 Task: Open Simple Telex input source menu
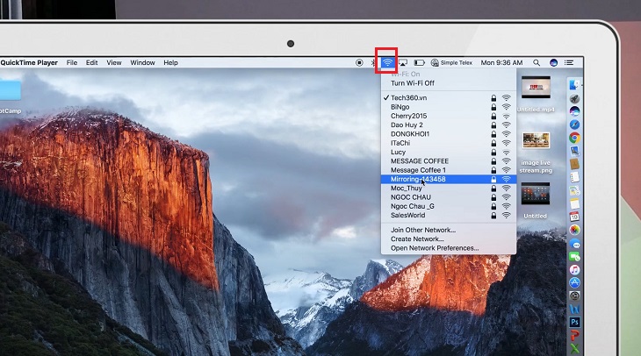pos(453,63)
